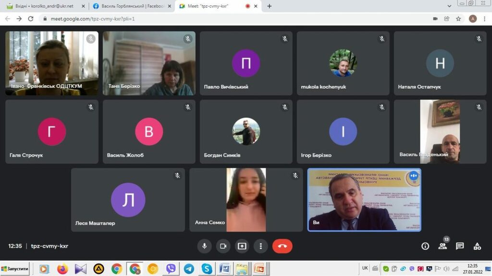Viewport: 492px width, 276px height.
Task: Select Анна Семко's video tile
Action: (246, 200)
